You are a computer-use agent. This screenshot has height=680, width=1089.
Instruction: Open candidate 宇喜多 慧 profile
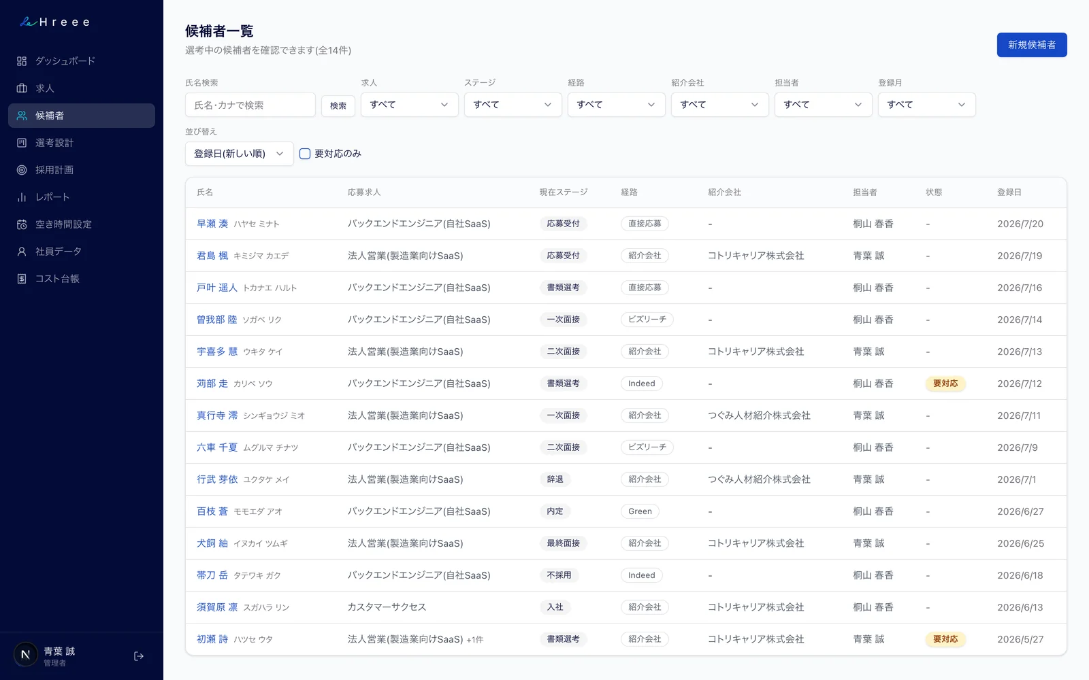tap(217, 352)
